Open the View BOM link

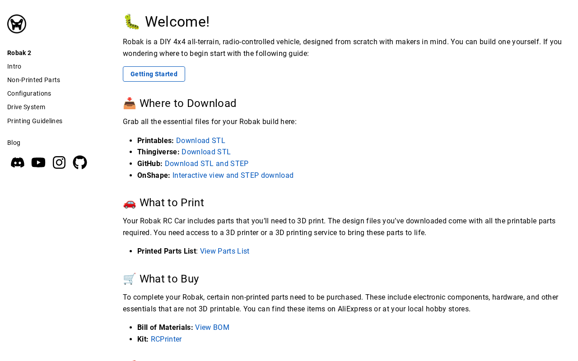[212, 328]
